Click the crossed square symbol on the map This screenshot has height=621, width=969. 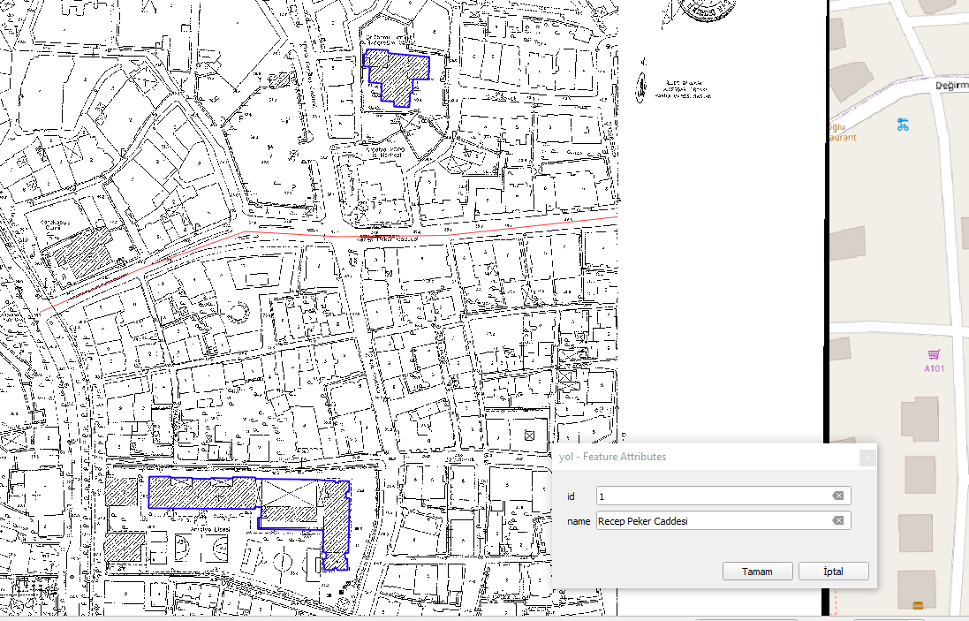click(529, 435)
